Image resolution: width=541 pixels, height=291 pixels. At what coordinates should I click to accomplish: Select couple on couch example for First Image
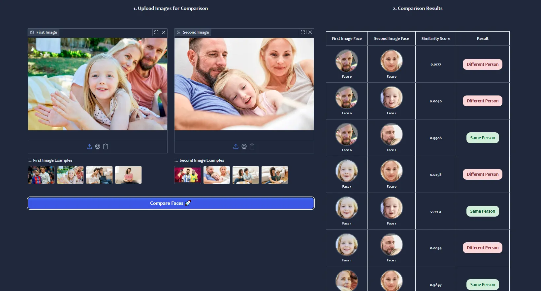coord(99,175)
